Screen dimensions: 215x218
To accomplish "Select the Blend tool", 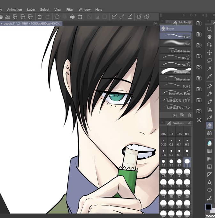I will point(210,133).
